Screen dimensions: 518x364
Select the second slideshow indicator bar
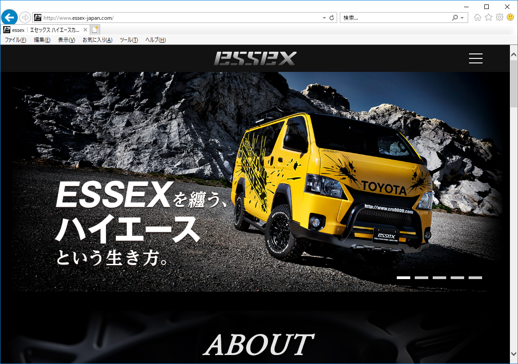[421, 278]
